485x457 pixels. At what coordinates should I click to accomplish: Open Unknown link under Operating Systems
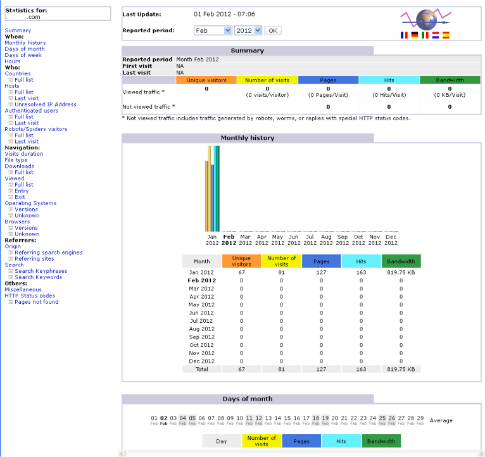coord(27,216)
